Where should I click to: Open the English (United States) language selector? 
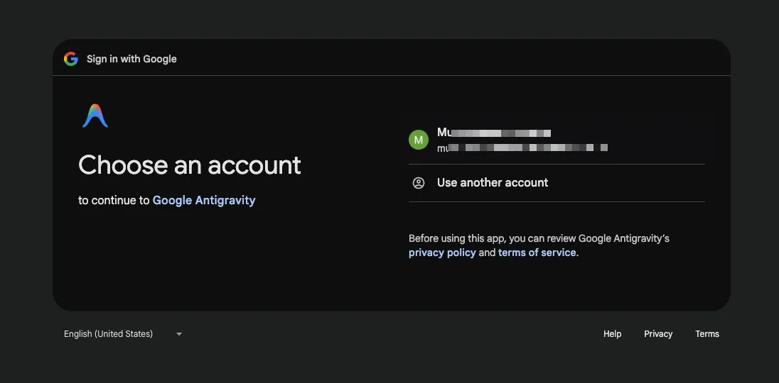[109, 334]
